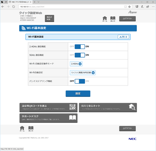Click the house magnifier icon
The image size is (156, 151).
click(x=132, y=107)
